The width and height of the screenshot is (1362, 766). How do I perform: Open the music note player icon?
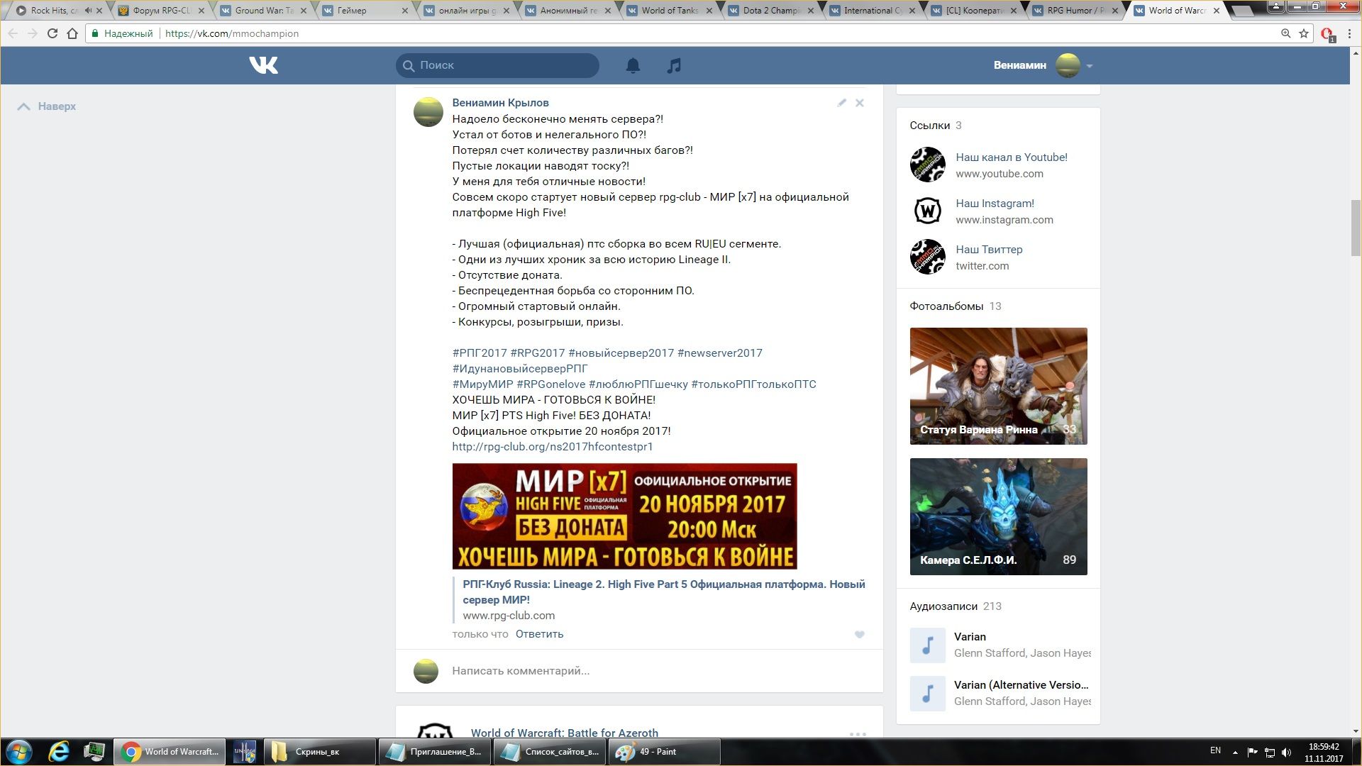click(674, 65)
